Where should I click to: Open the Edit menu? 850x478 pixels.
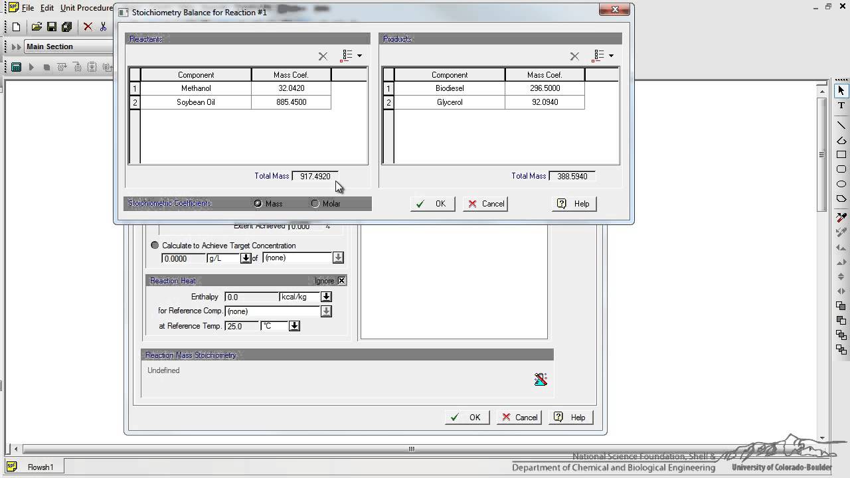pyautogui.click(x=46, y=8)
